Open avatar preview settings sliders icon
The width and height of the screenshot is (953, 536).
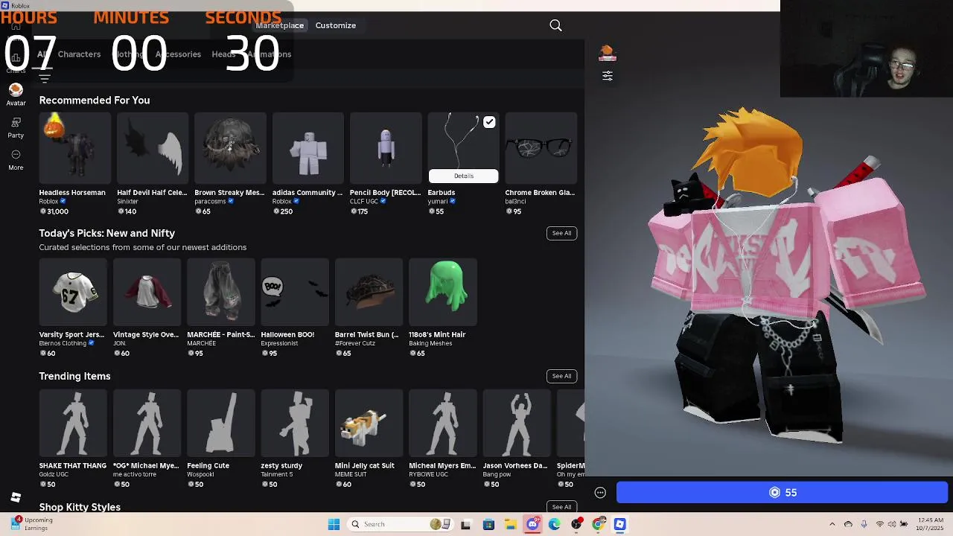[608, 76]
